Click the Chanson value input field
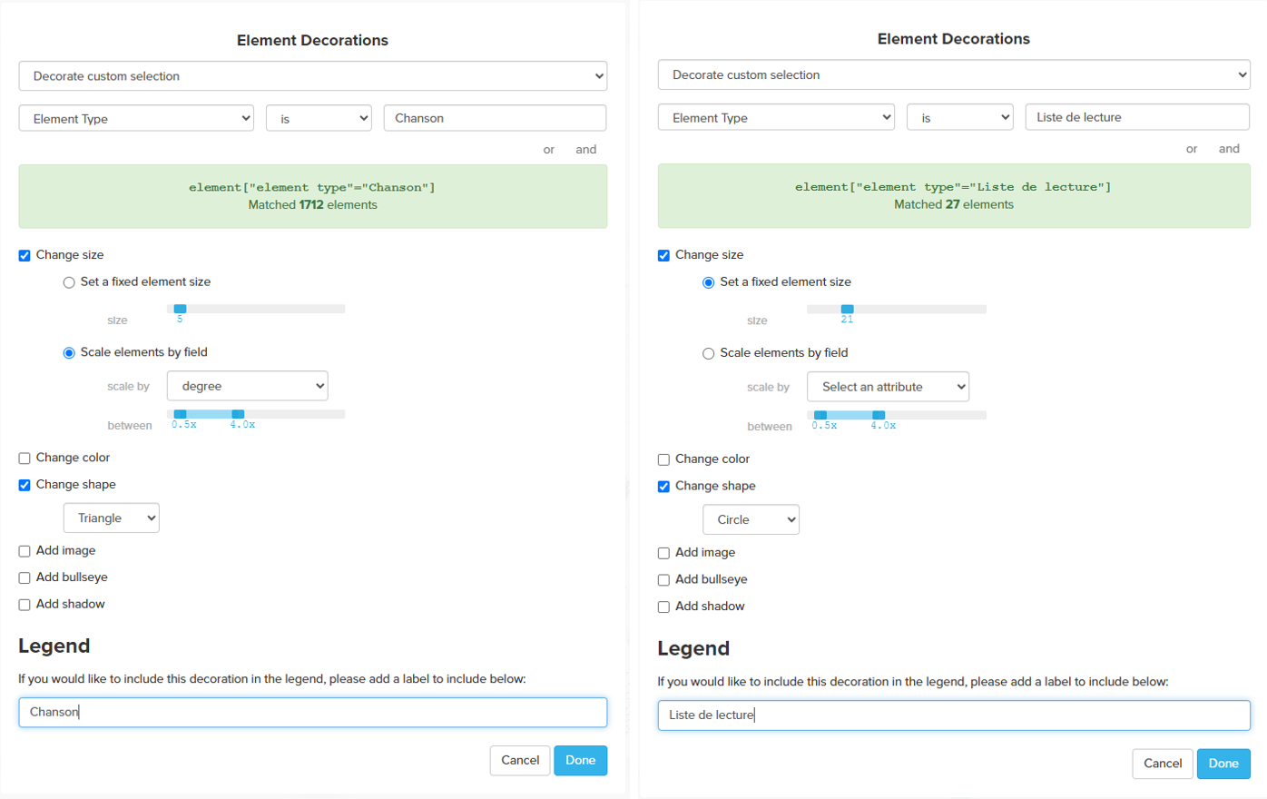The image size is (1267, 799). point(495,118)
